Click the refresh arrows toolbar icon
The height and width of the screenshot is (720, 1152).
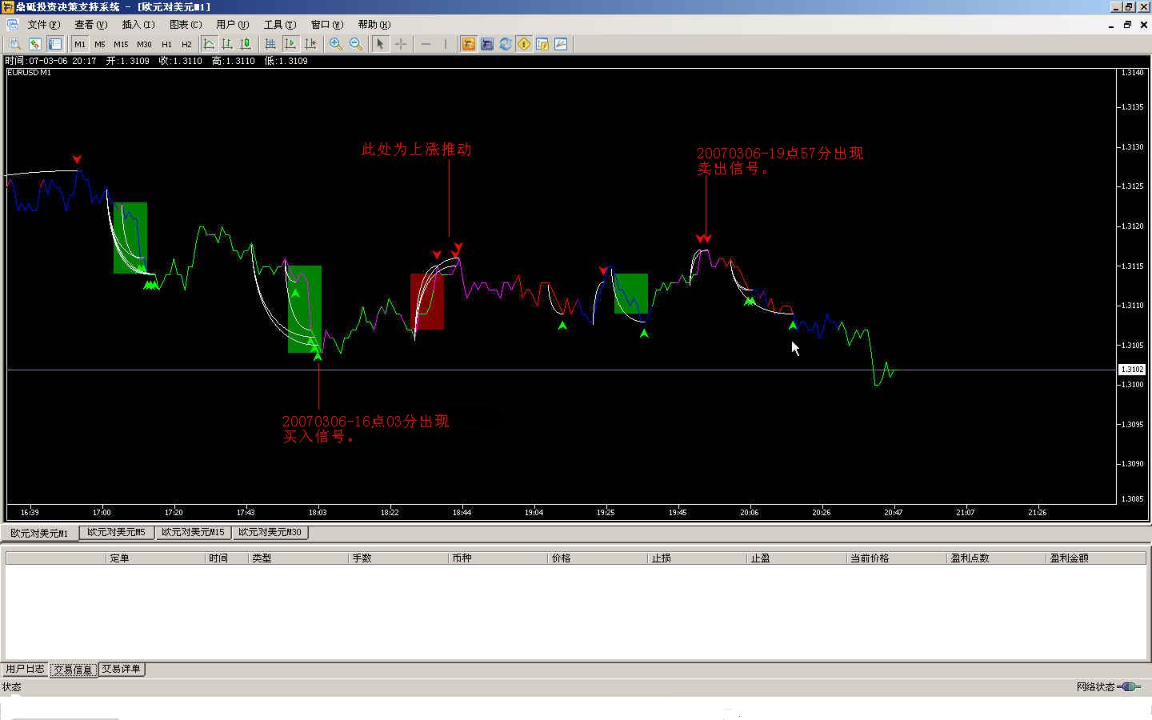click(x=506, y=44)
